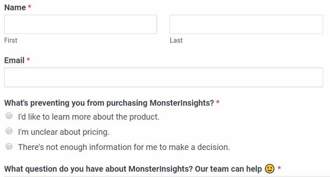Click the "What's preventing you from purchasing" heading

click(x=109, y=103)
